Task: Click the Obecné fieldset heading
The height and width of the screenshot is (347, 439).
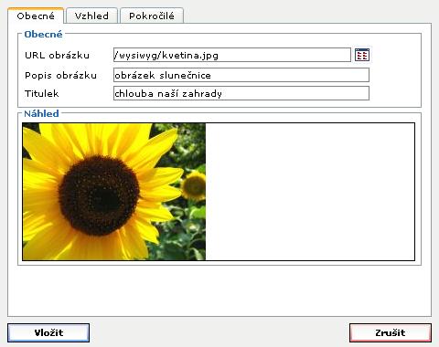Action: pyautogui.click(x=43, y=35)
